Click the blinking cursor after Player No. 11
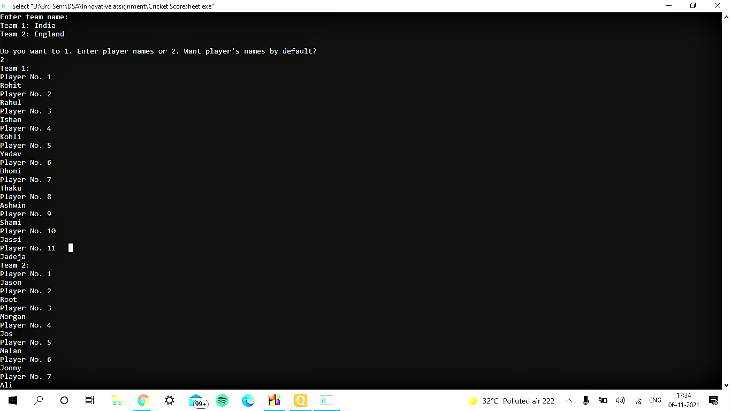This screenshot has height=411, width=731. point(70,248)
